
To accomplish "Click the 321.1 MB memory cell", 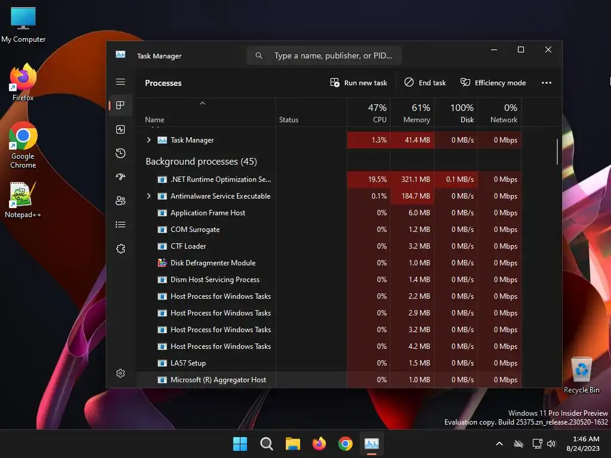I will (412, 179).
